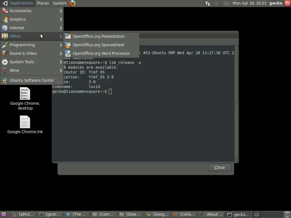The image size is (291, 218).
Task: Click the Programming category icon
Action: click(x=5, y=45)
